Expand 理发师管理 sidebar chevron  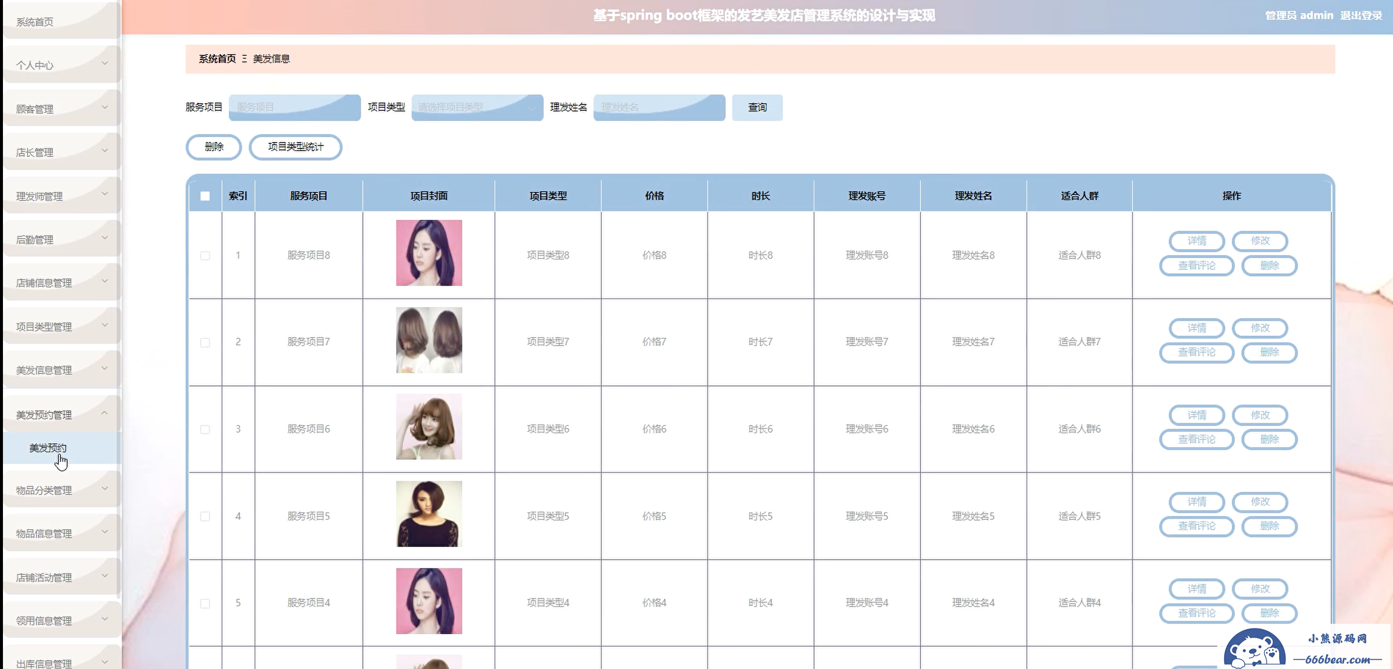(105, 194)
